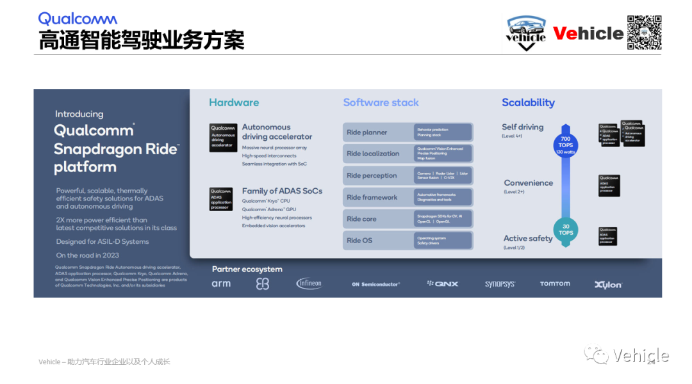The height and width of the screenshot is (384, 692).
Task: Select the Ride planner bar
Action: (x=408, y=132)
